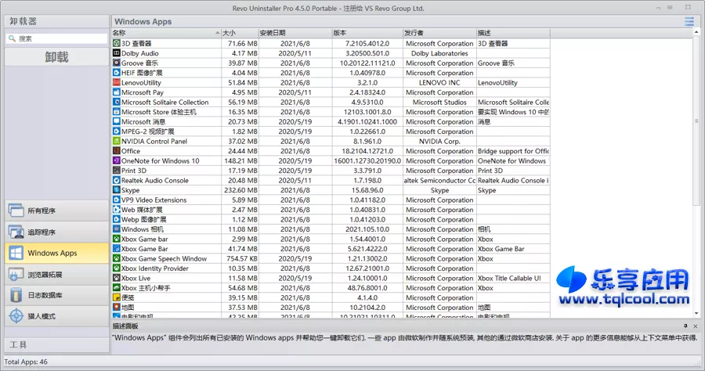This screenshot has height=371, width=705.
Task: Select the MPEG-2 视频扩展 row
Action: (x=331, y=131)
